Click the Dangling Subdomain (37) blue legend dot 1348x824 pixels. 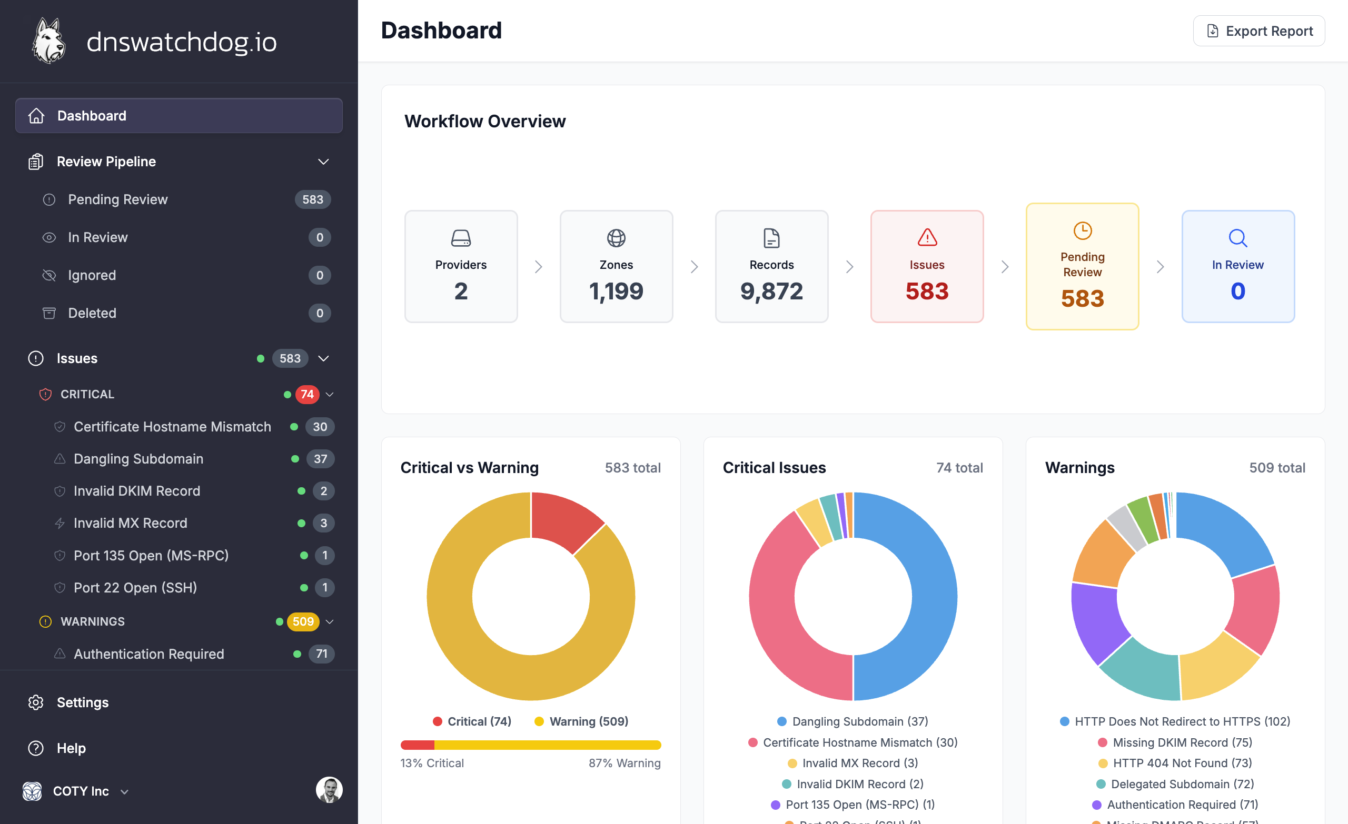point(782,722)
